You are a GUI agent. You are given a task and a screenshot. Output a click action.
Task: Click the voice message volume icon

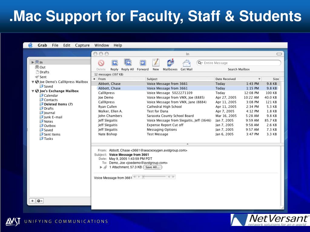point(135,177)
